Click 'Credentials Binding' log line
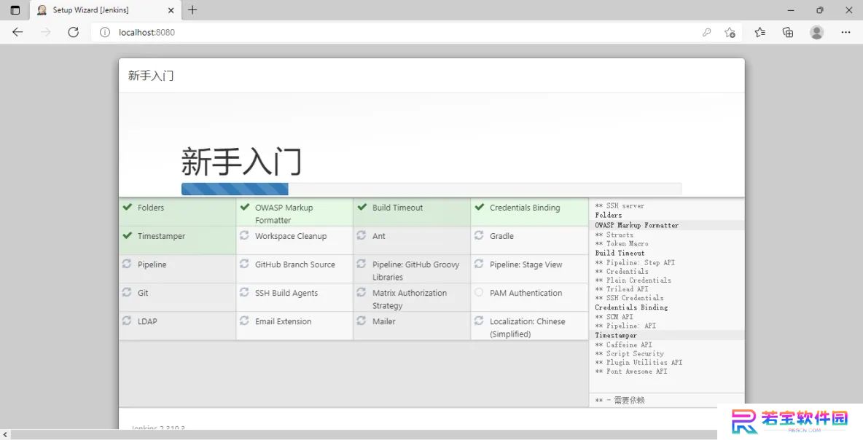Screen dimensions: 863x440 click(x=631, y=307)
